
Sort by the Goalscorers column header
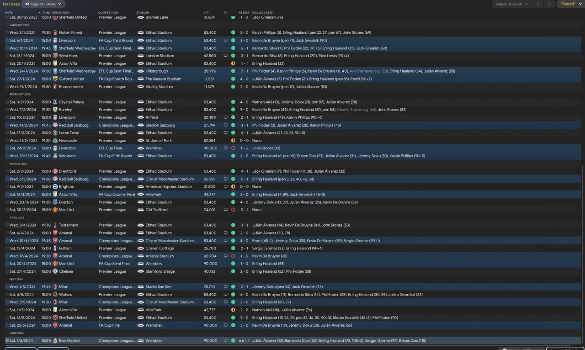[262, 12]
